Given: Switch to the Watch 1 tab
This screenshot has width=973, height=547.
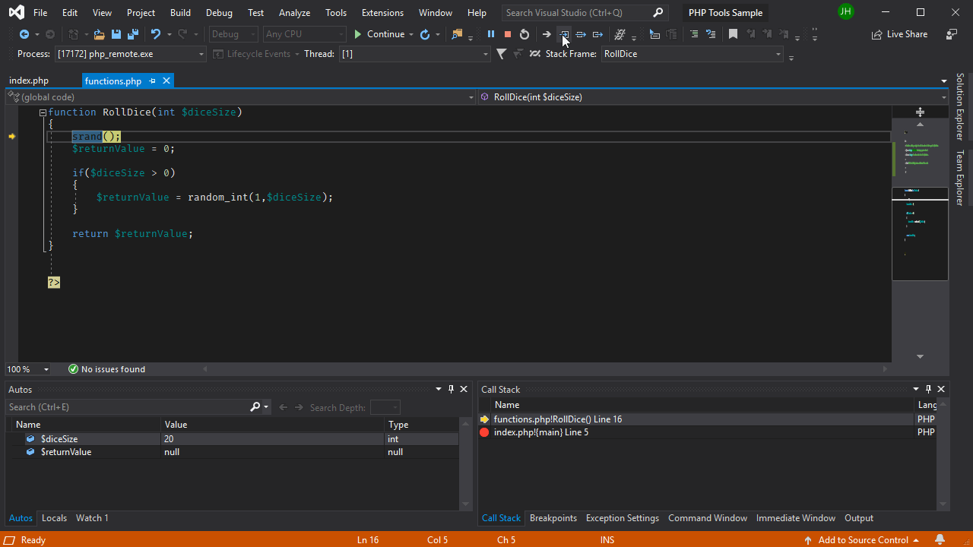Looking at the screenshot, I should (92, 518).
